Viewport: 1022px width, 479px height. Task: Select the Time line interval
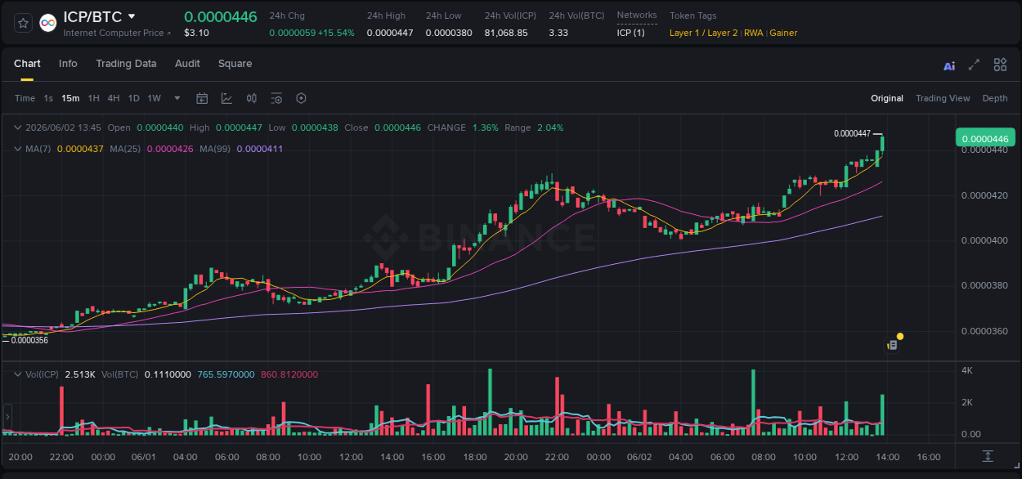[x=25, y=98]
